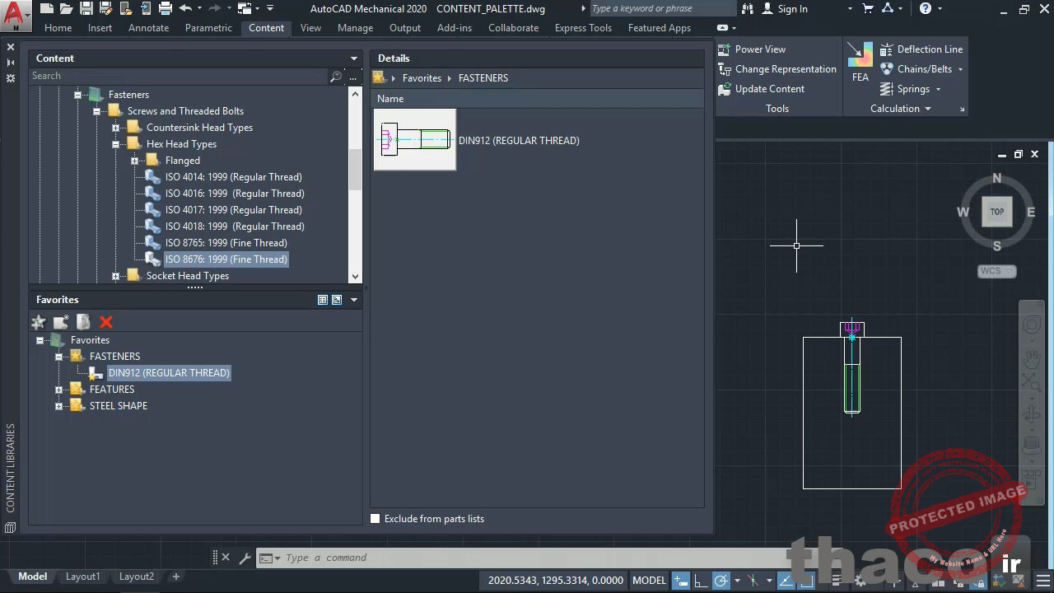Click the Deflection Line tool

click(921, 49)
